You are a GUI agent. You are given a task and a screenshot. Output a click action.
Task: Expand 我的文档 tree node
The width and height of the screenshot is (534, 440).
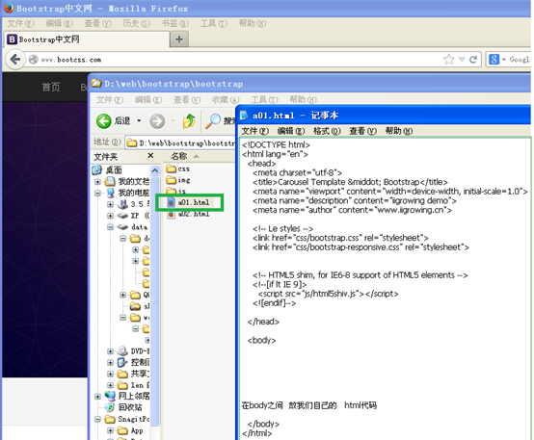97,182
